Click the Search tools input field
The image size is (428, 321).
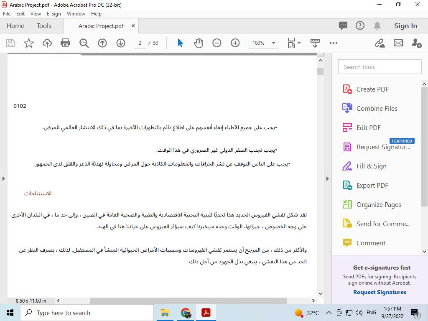380,66
